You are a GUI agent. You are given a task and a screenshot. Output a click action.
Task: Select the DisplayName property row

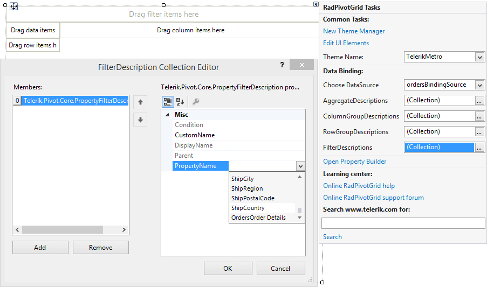tap(239, 145)
